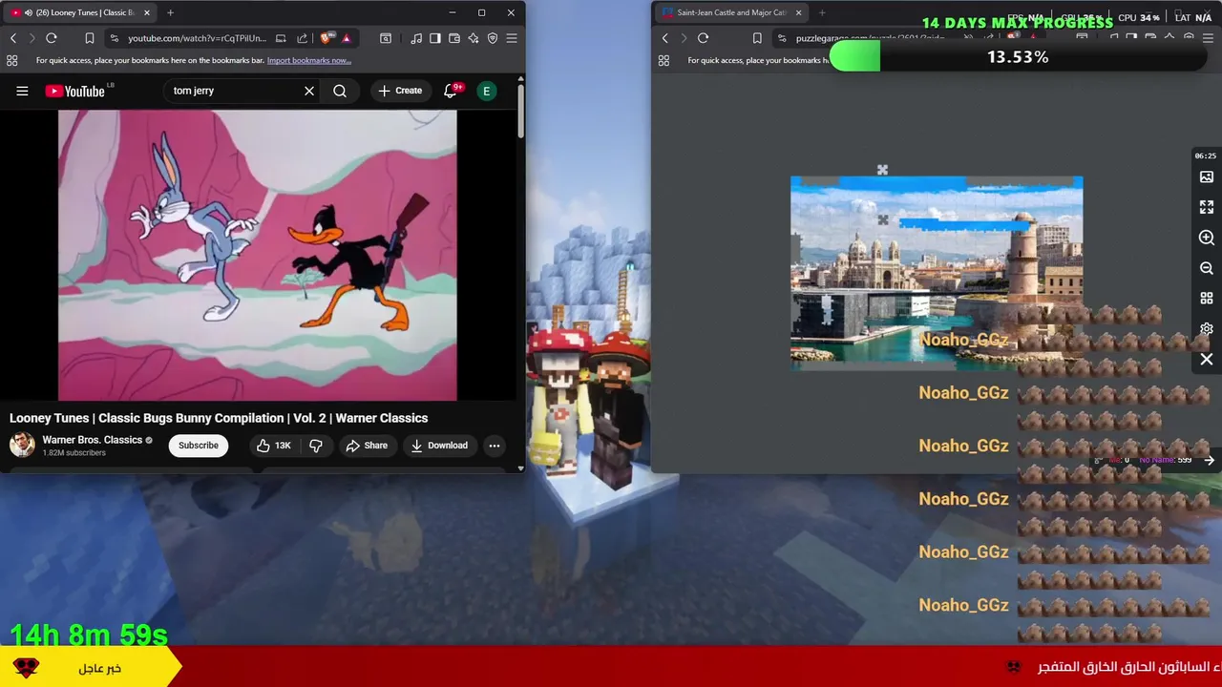Go back in the puzzle browser window

click(x=665, y=38)
